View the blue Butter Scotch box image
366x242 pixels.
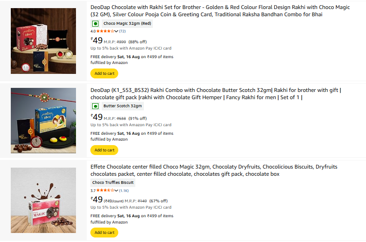(44, 120)
